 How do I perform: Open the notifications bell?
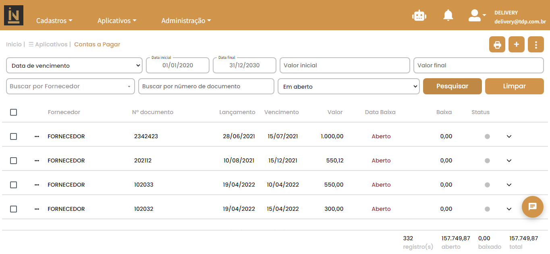(448, 15)
